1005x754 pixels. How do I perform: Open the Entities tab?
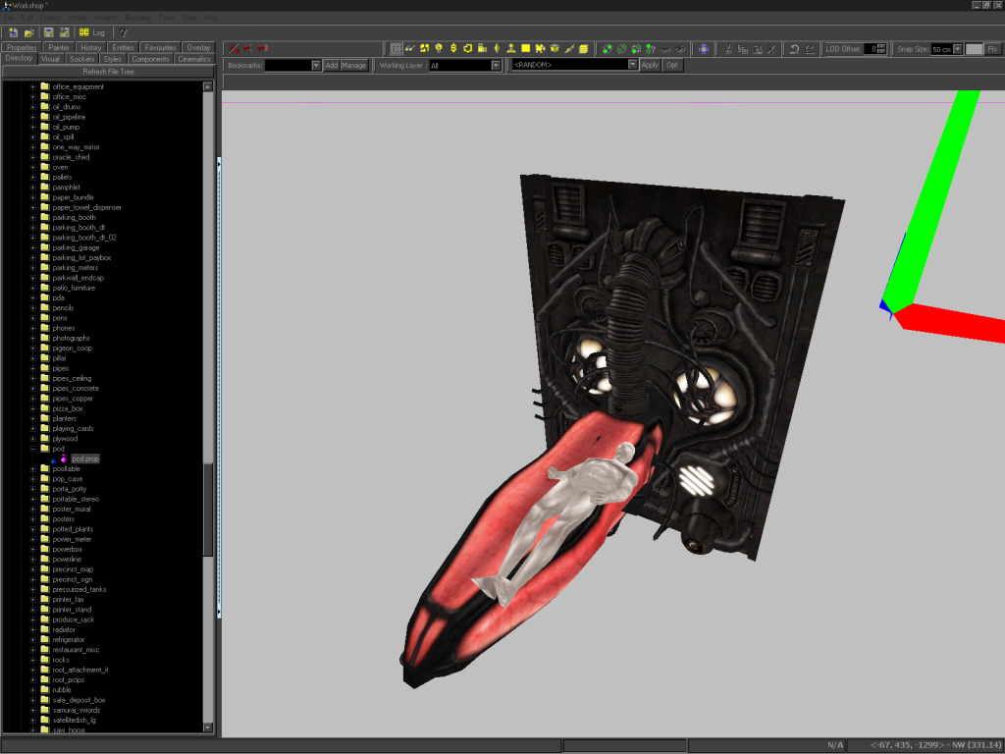(x=123, y=47)
